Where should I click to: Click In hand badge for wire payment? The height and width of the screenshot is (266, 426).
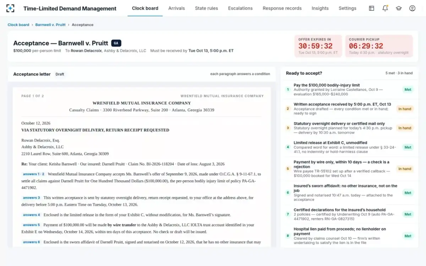405,169
